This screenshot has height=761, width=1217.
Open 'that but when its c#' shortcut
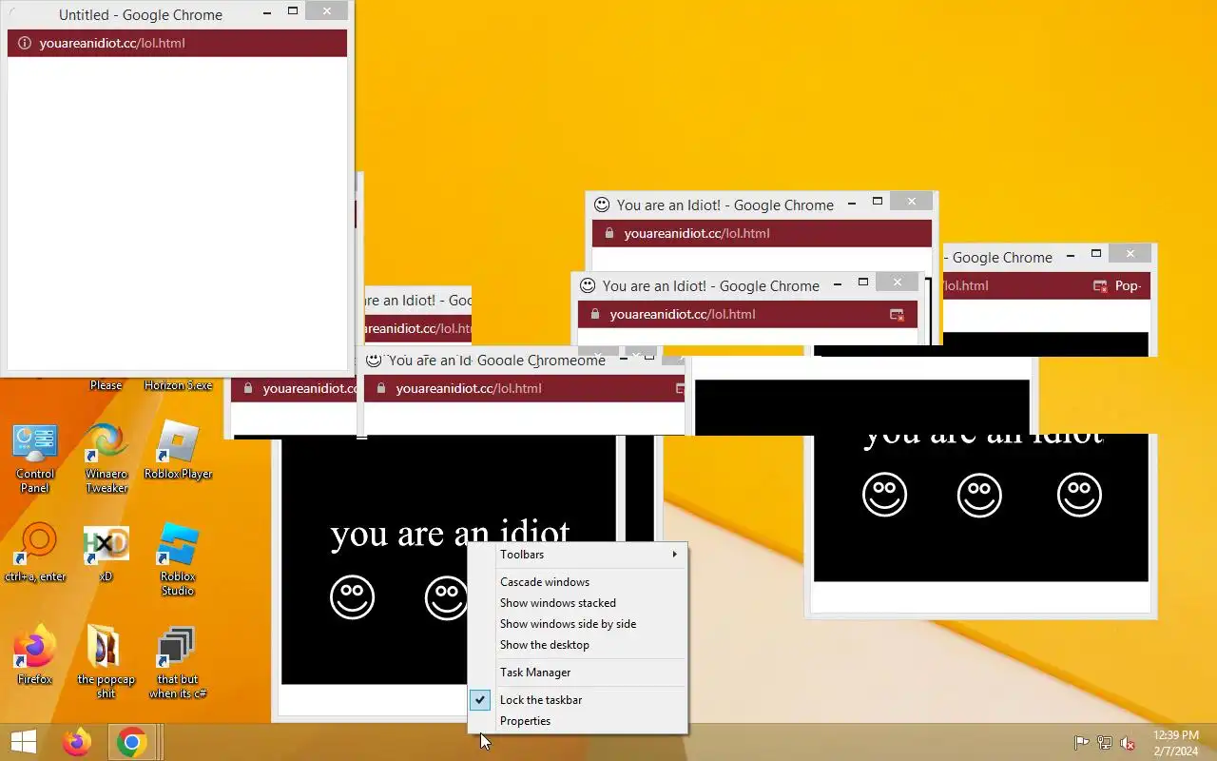point(178,662)
